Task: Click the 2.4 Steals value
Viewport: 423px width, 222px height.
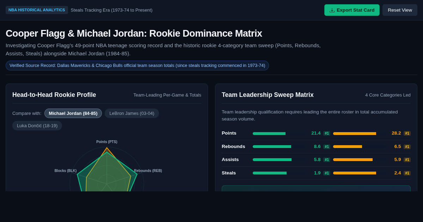Action: coord(398,173)
